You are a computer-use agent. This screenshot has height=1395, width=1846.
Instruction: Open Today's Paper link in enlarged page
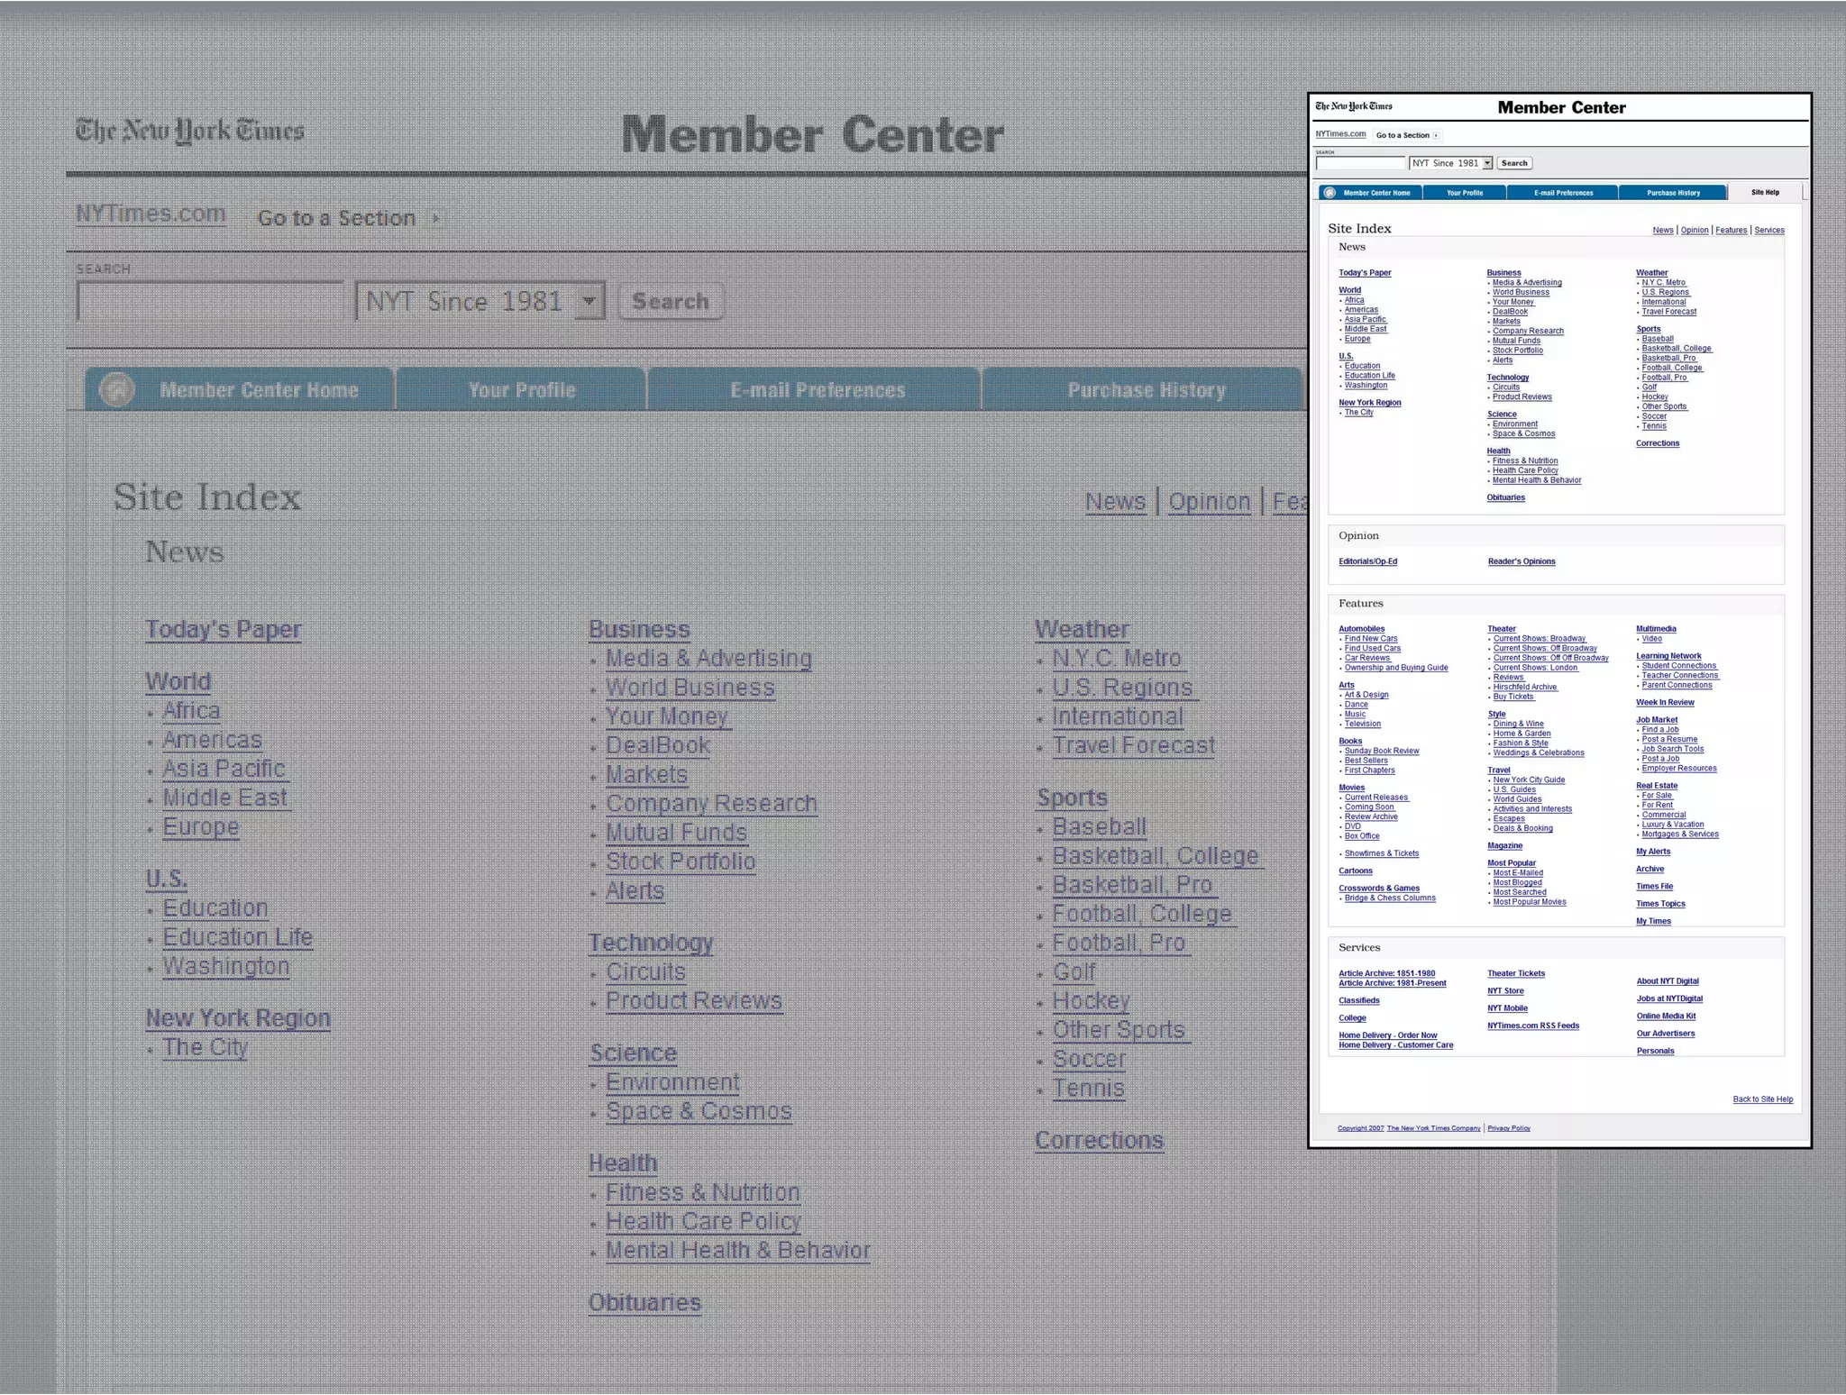tap(224, 630)
